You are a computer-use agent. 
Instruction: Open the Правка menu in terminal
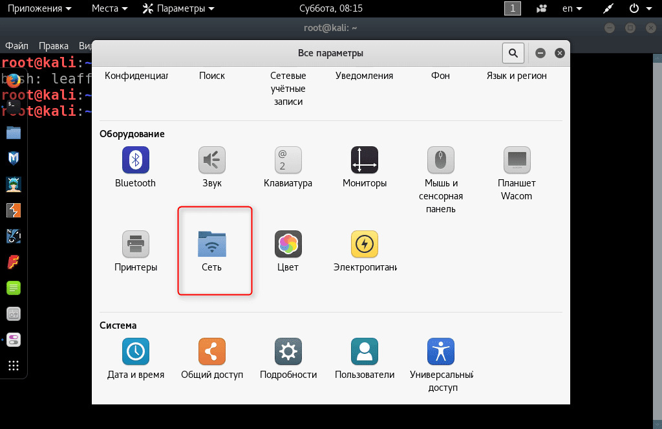[x=54, y=46]
